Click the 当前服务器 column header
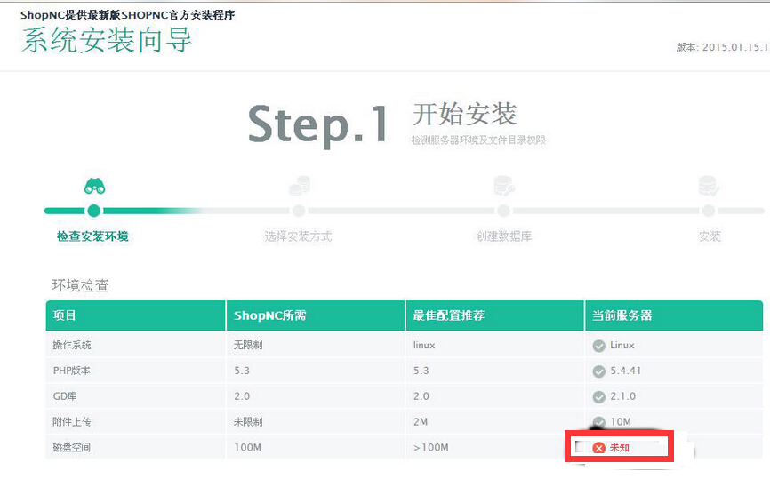 click(620, 315)
